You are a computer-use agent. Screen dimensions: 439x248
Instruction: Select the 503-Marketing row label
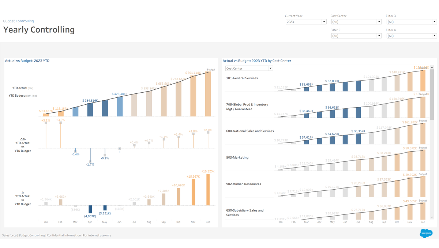click(x=237, y=158)
